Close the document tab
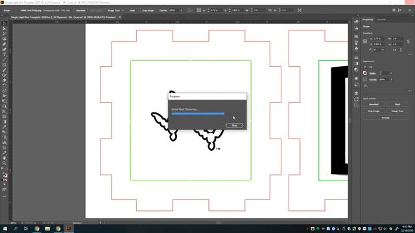This screenshot has height=233, width=415. 120,17
